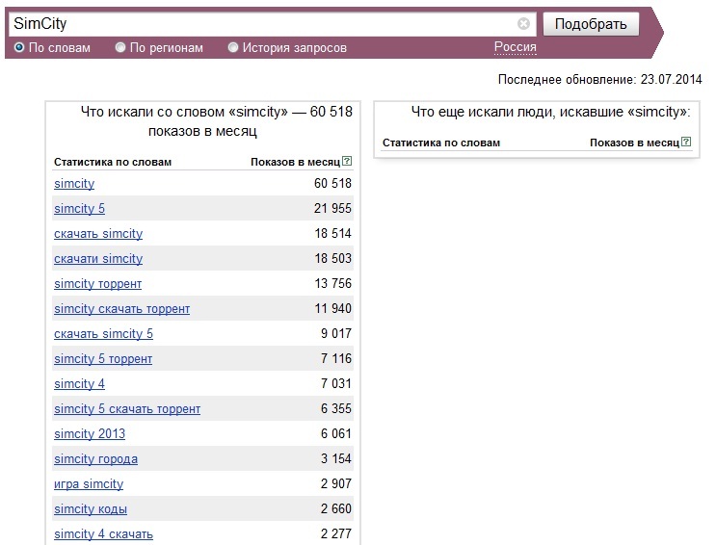Open the 'simcity 4 скачать' link
Screen dimensions: 716x545
pyautogui.click(x=103, y=534)
